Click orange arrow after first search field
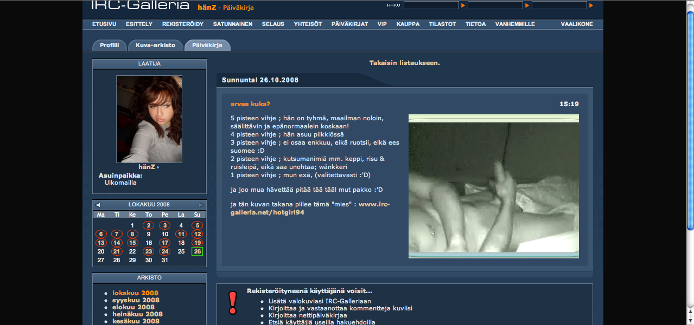 (463, 5)
